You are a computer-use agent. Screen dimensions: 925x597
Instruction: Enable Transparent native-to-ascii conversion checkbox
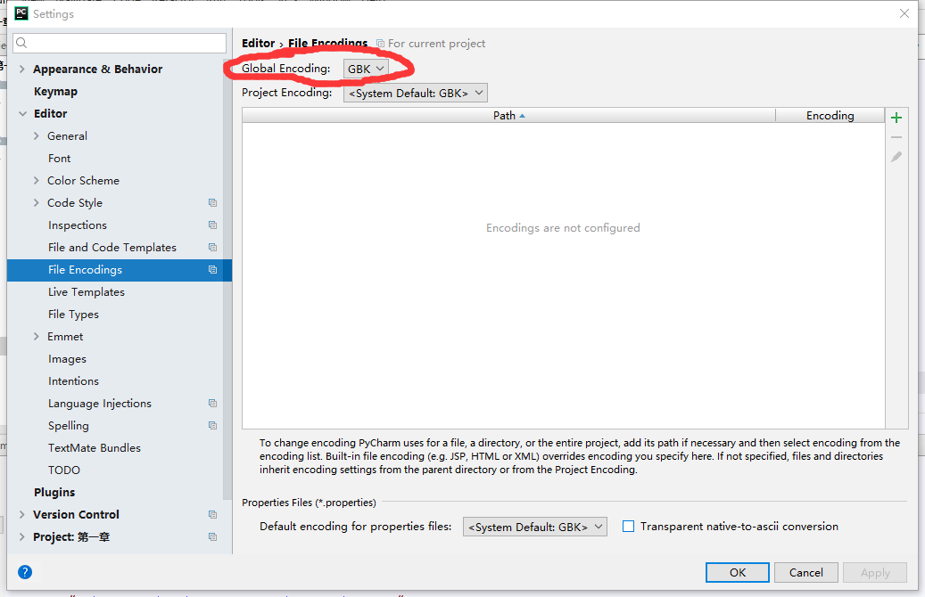[628, 527]
